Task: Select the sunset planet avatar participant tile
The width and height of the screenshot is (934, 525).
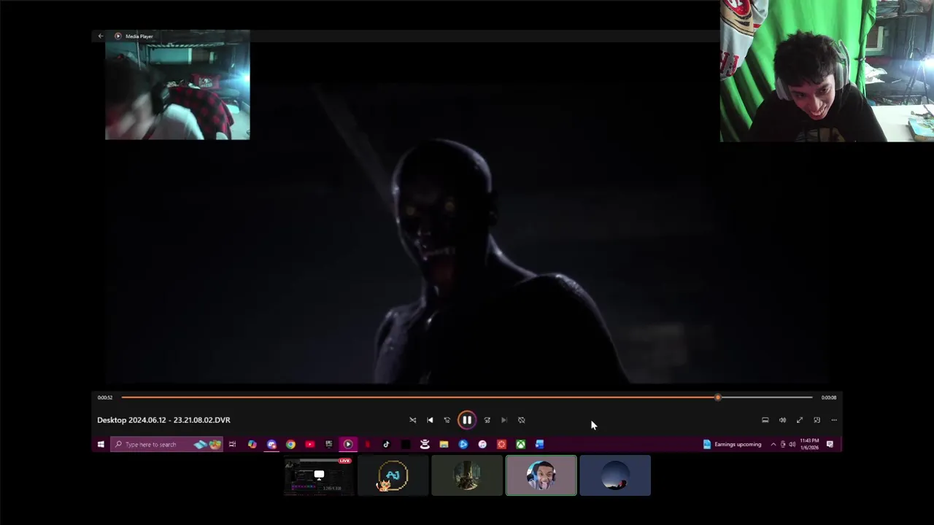Action: 615,475
